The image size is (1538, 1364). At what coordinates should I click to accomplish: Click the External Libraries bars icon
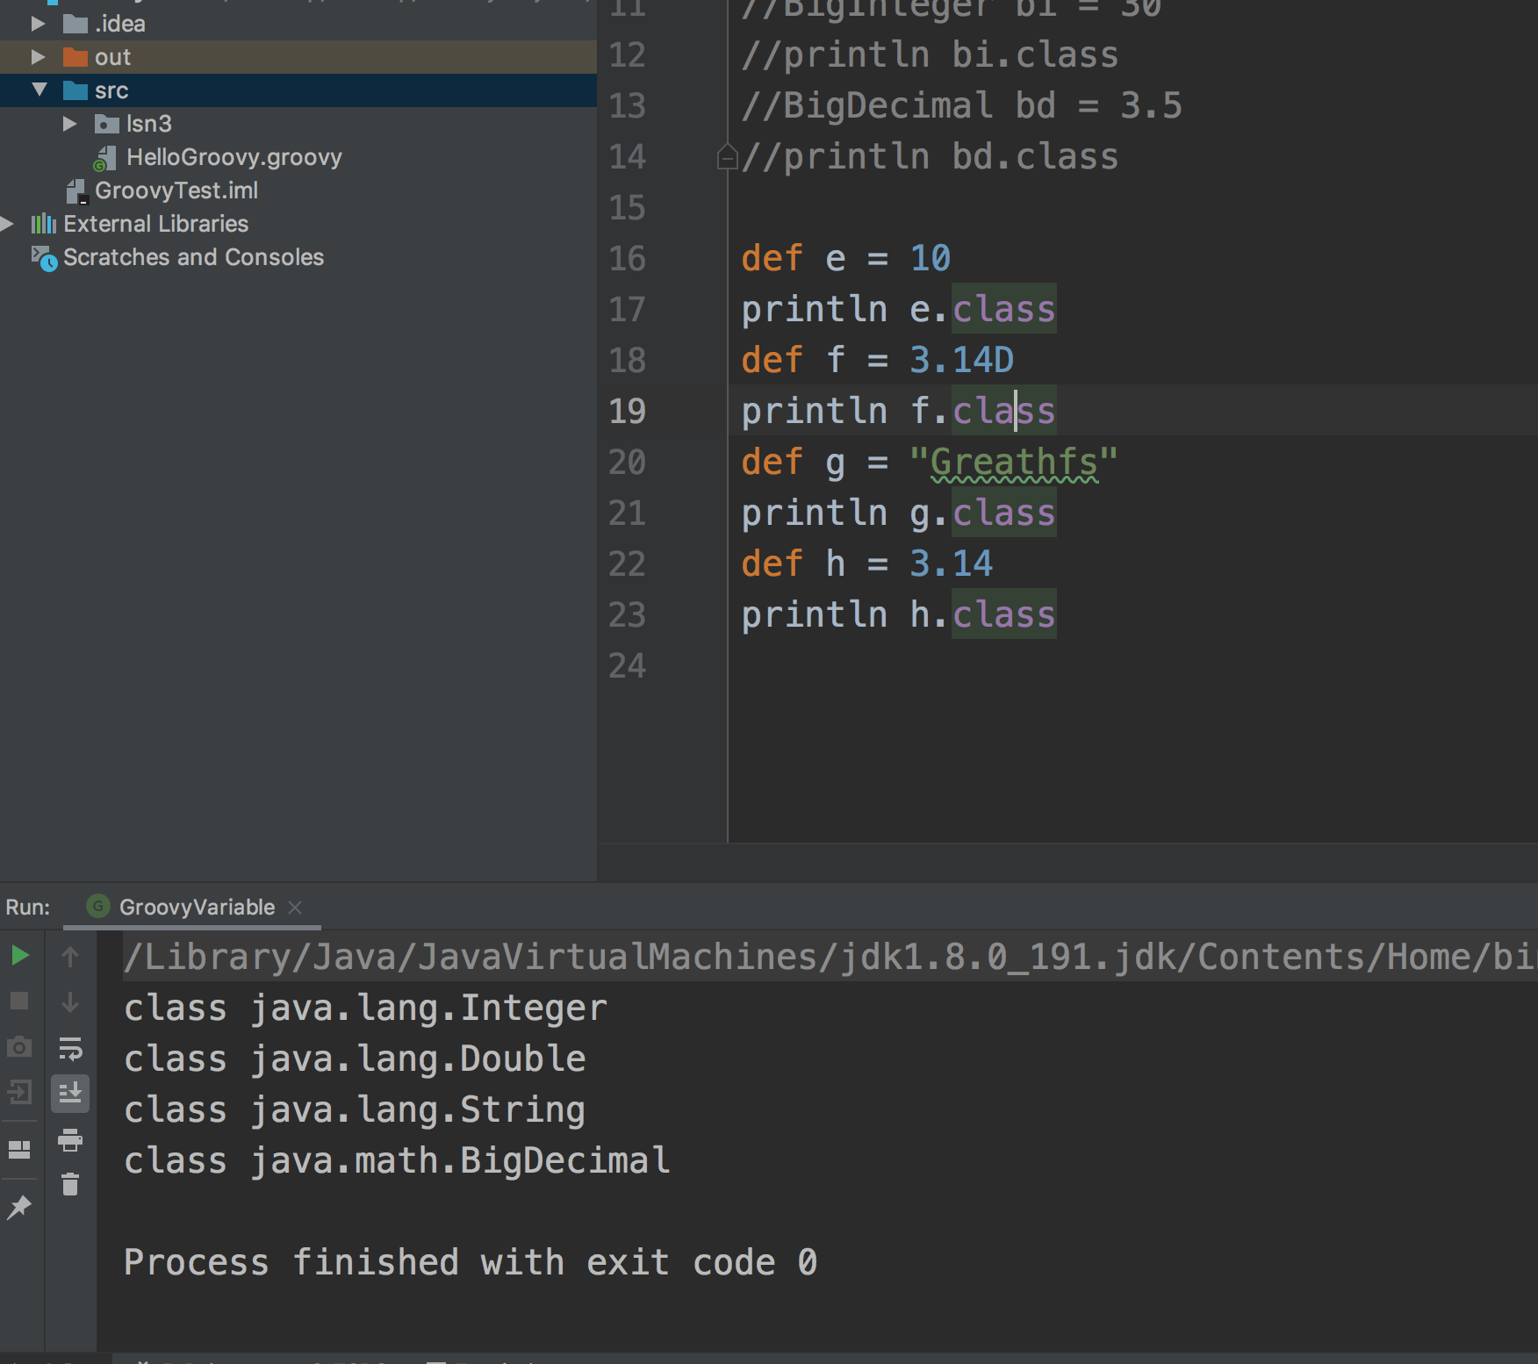(44, 224)
